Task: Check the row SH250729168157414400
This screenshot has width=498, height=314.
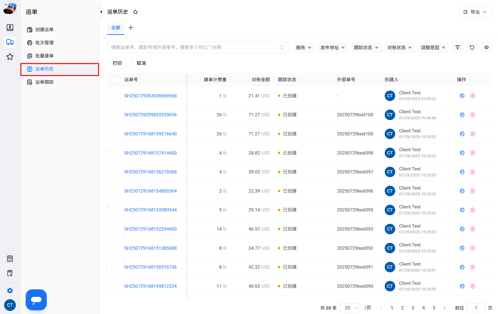Action: tap(114, 153)
